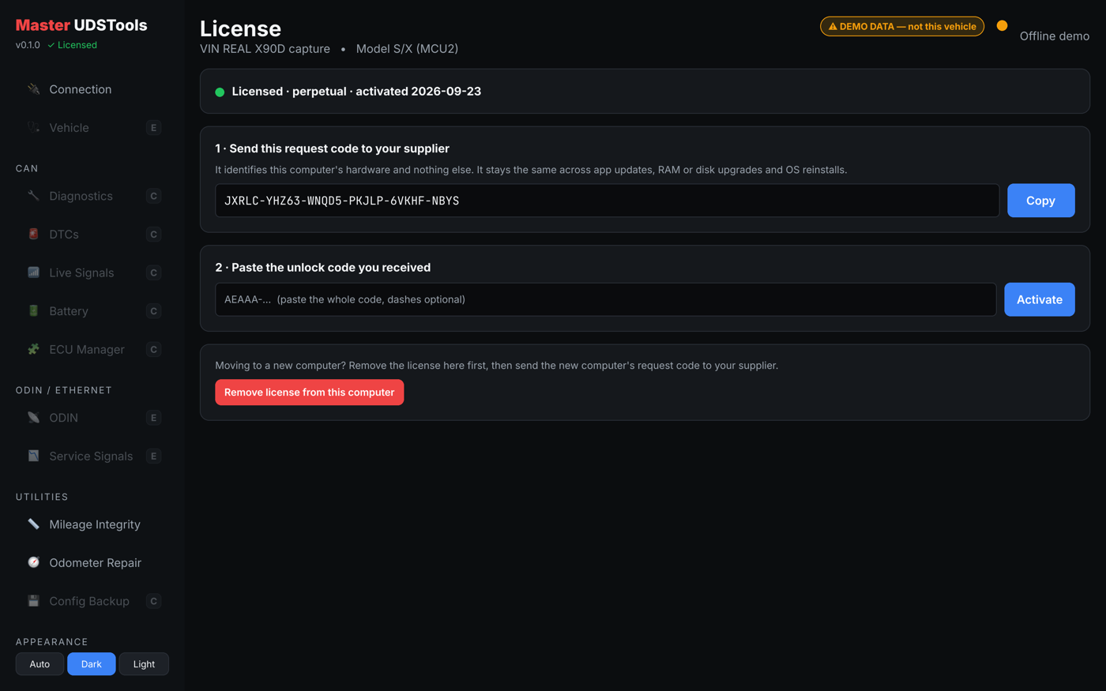Click the Mileage Integrity ruler icon
Screen dimensions: 1106x691
(x=33, y=524)
